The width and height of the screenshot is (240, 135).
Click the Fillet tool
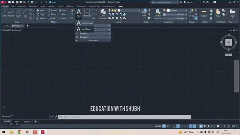(x=63, y=14)
